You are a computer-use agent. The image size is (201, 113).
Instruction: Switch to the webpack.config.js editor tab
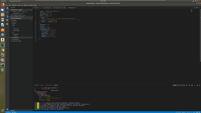click(59, 8)
